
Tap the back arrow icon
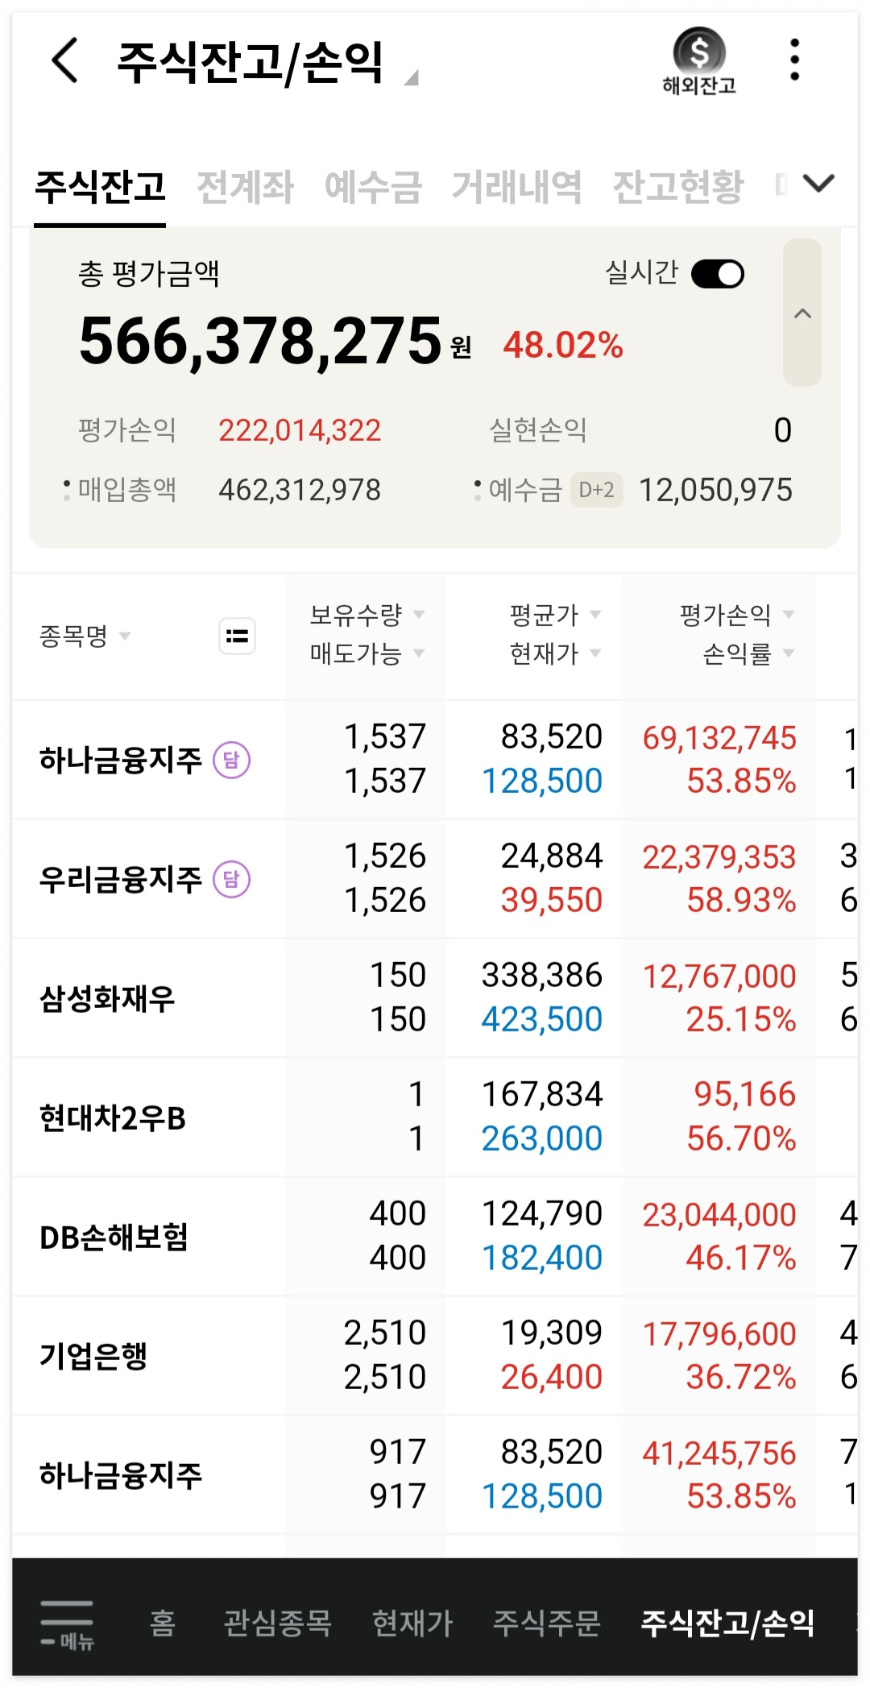tap(64, 60)
